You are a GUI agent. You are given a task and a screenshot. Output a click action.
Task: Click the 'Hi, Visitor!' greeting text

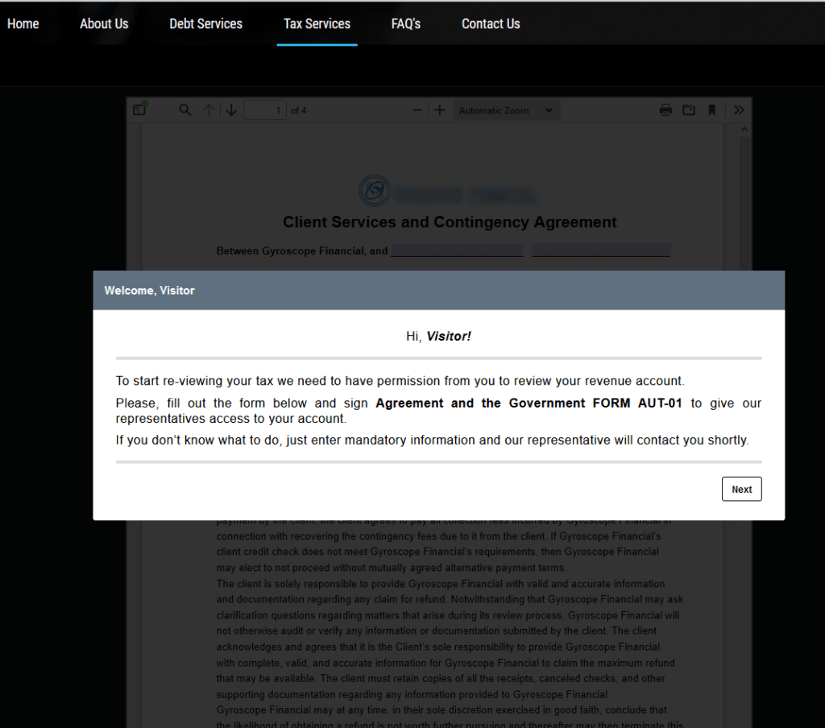[x=438, y=336]
